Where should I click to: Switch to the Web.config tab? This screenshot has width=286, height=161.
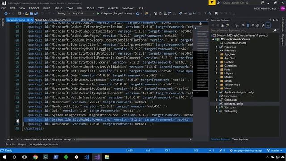tap(88, 20)
